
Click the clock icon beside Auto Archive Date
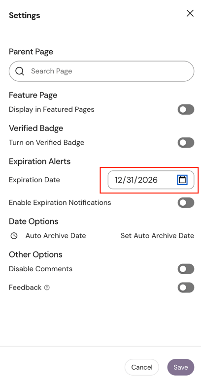point(14,236)
